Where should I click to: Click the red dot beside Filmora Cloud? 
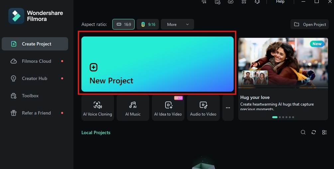tap(62, 61)
